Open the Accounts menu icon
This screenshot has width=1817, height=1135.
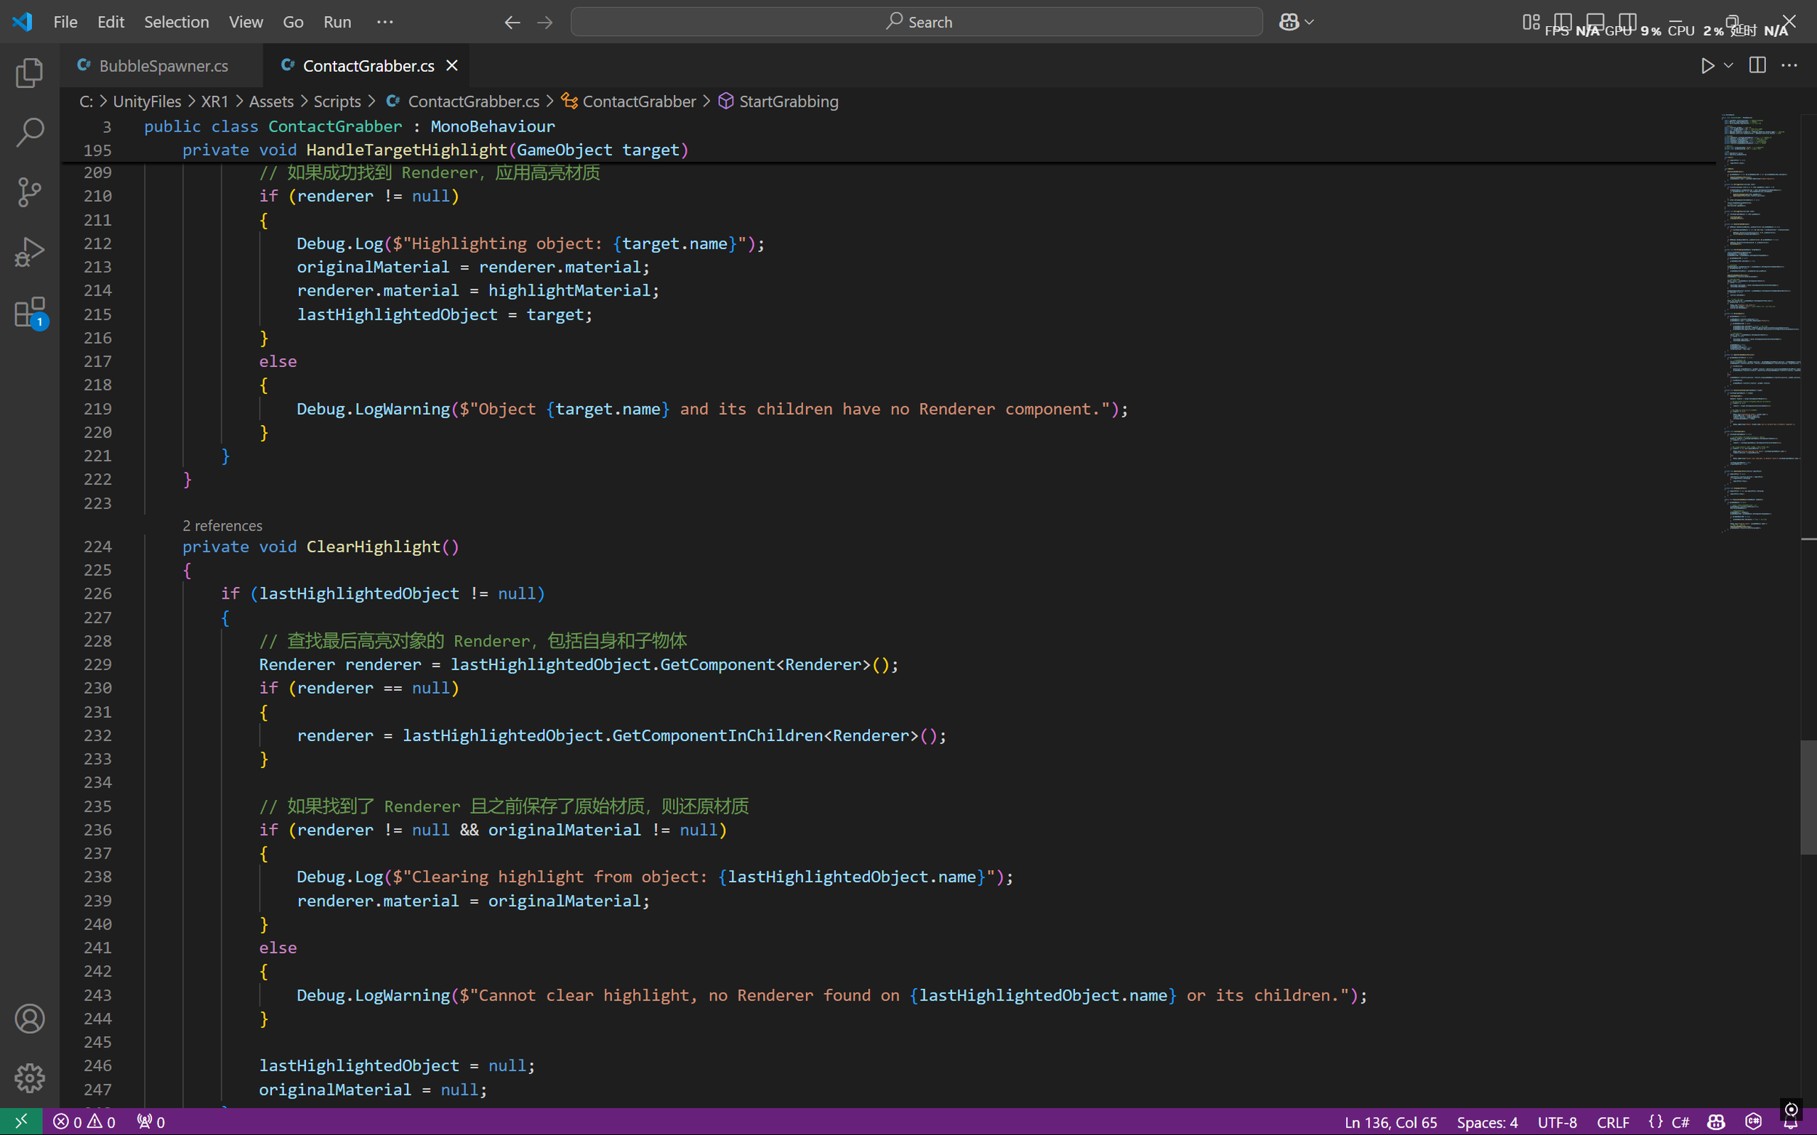29,1019
